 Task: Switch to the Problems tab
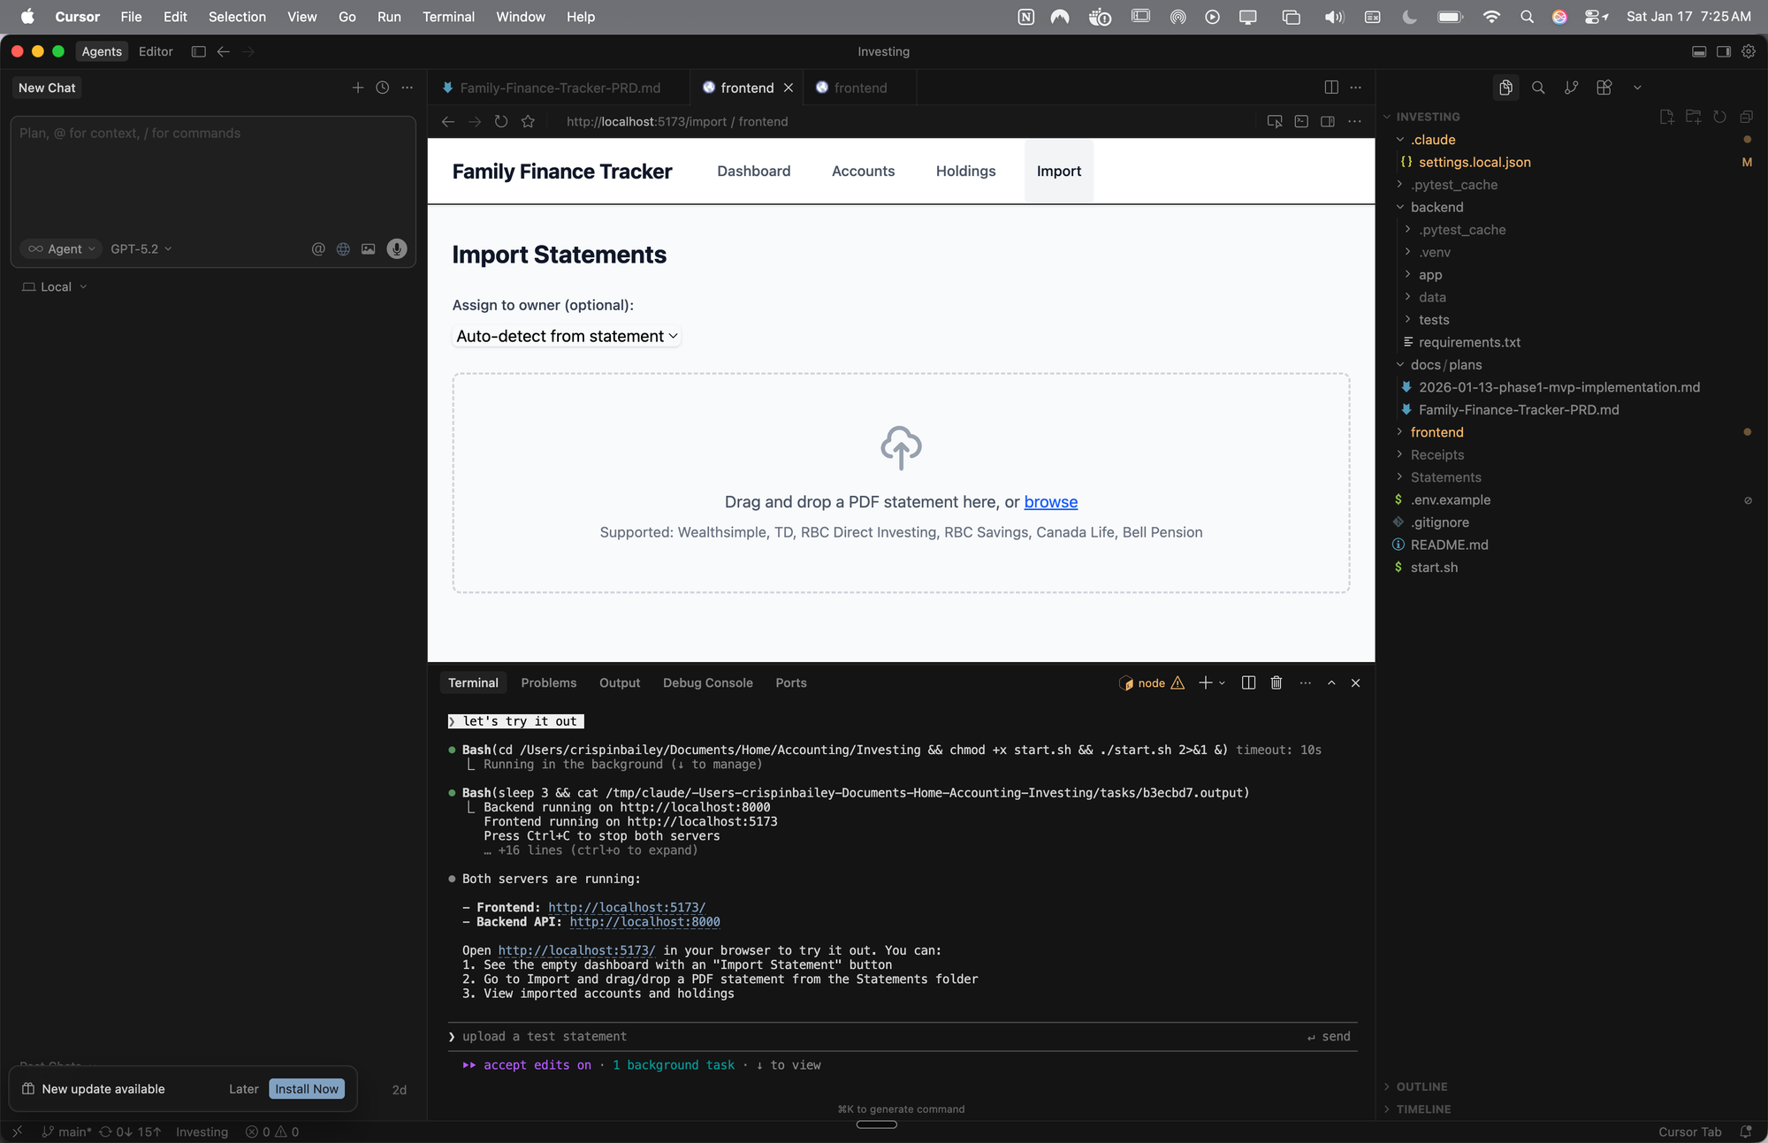[x=548, y=682]
